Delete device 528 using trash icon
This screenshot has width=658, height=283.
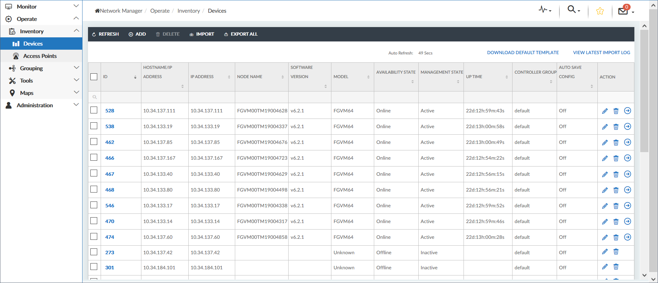pos(616,111)
